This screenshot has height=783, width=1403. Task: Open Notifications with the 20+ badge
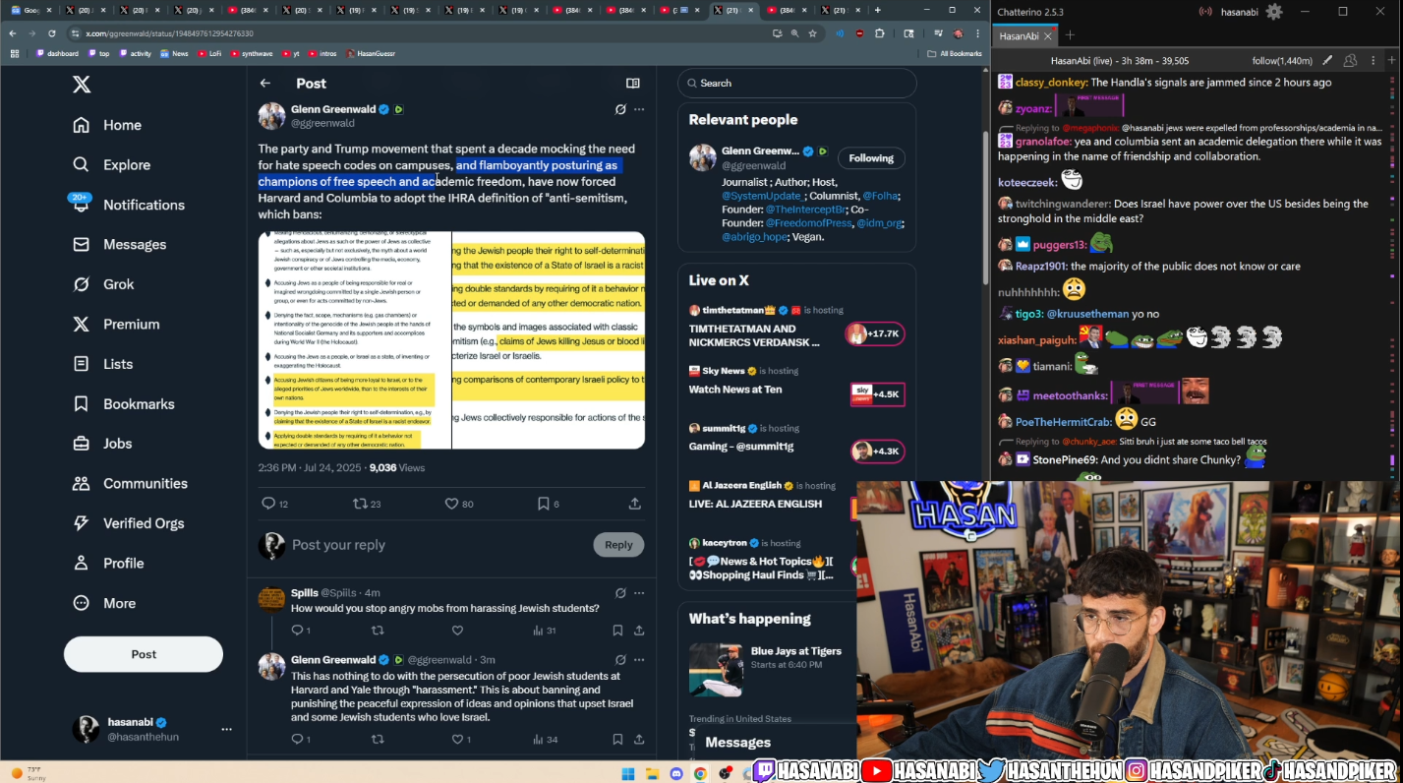(129, 205)
